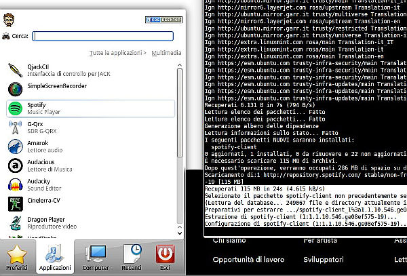407x276 pixels.
Task: Click 'Recuperati 6.131 B' terminal line
Action: coord(260,105)
